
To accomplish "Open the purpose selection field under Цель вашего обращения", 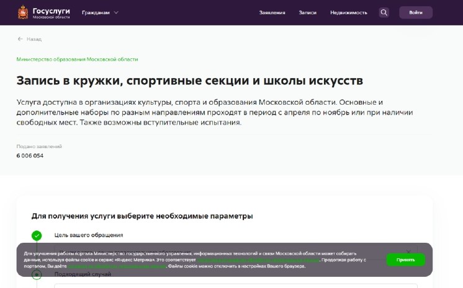I will (236, 252).
